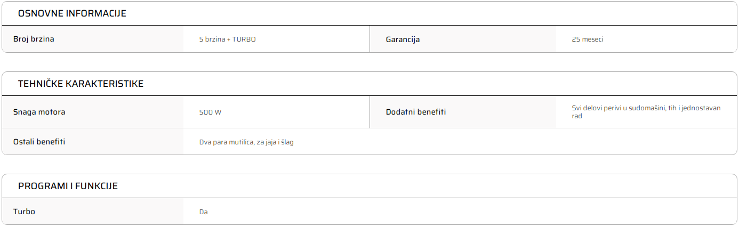Select the Ostali benefiti label
The width and height of the screenshot is (739, 227).
click(39, 142)
